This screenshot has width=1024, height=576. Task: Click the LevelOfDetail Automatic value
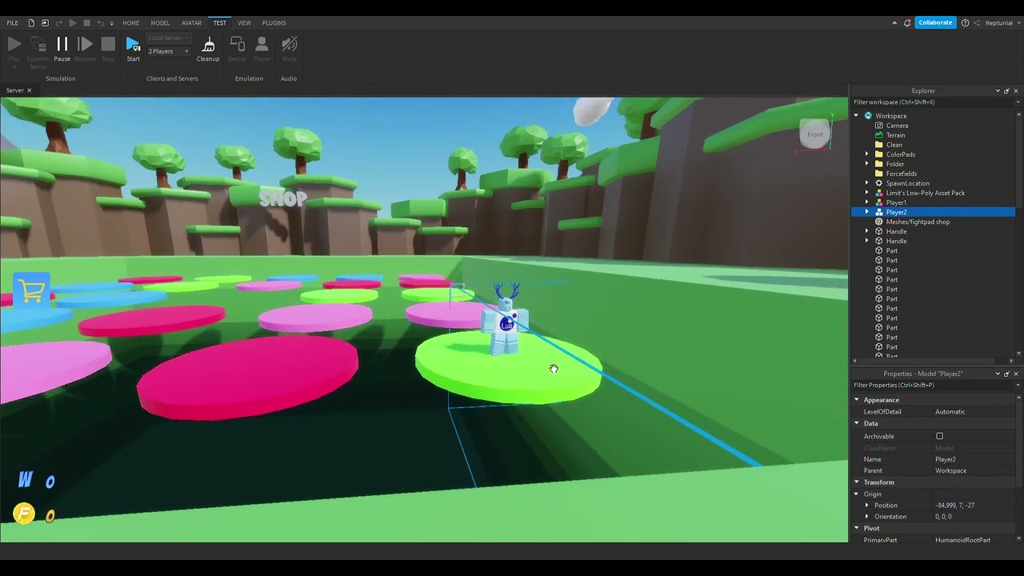[974, 412]
